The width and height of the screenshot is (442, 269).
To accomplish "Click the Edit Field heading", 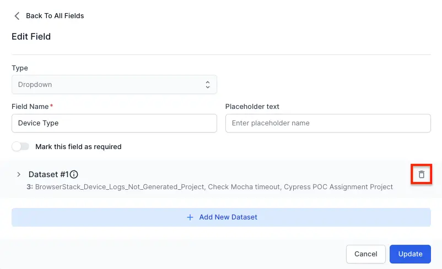I will tap(31, 37).
